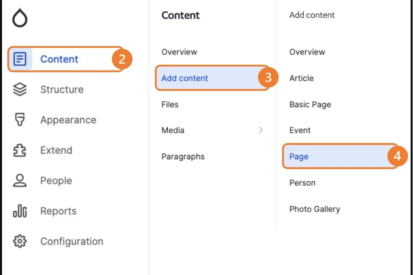Click the Appearance paintbrush icon
Viewport: 413px width, 275px height.
tap(20, 120)
